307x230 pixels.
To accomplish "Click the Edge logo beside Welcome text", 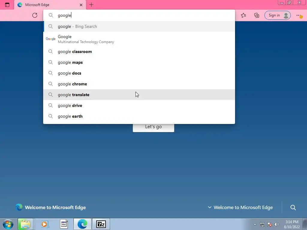I will [19, 207].
